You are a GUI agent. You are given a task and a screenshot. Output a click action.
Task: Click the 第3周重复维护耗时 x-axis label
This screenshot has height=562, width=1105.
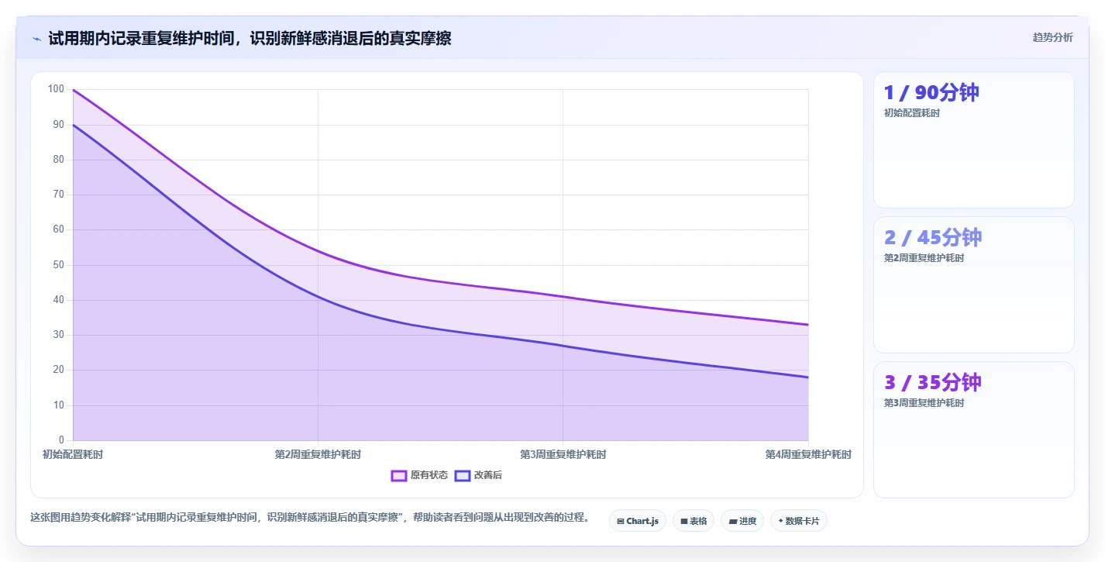tap(563, 454)
